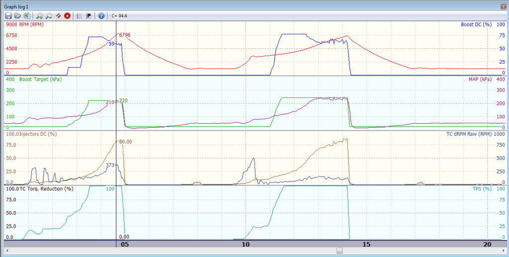Click the magnifier icon beside the Excel icon
Viewport: 509px width, 257px height.
tap(40, 16)
